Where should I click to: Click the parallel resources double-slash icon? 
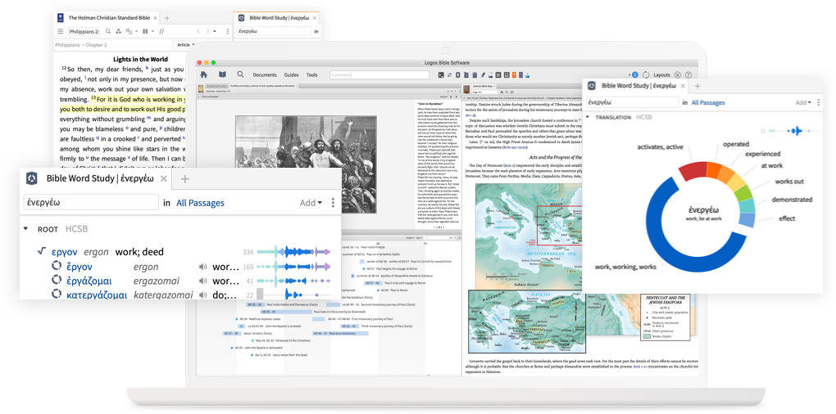click(161, 31)
